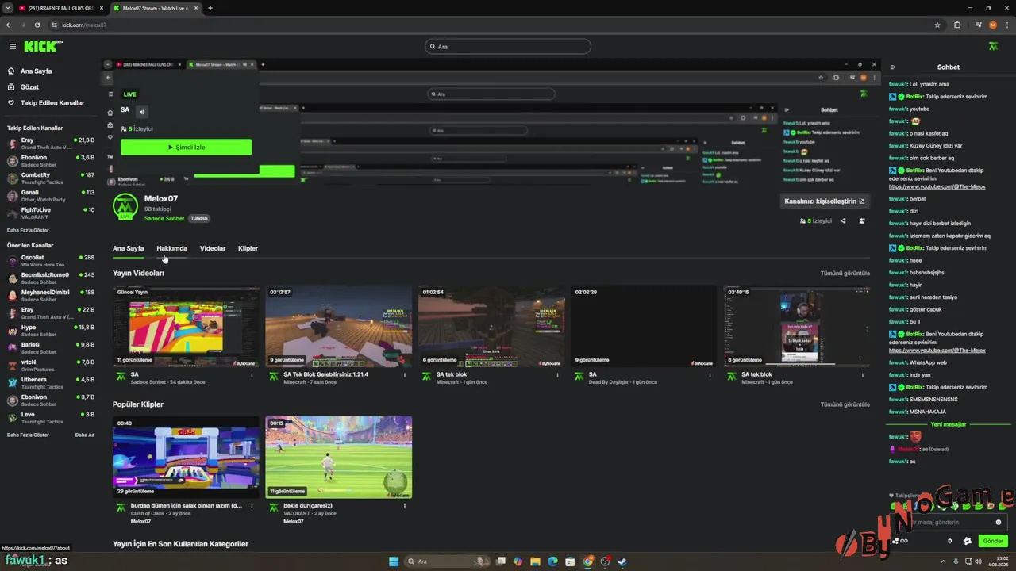Open the 01:02:54 SA tek blok thumbnail
1016x571 pixels.
(x=491, y=327)
